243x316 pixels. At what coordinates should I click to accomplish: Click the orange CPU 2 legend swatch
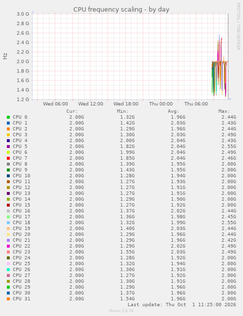point(8,129)
